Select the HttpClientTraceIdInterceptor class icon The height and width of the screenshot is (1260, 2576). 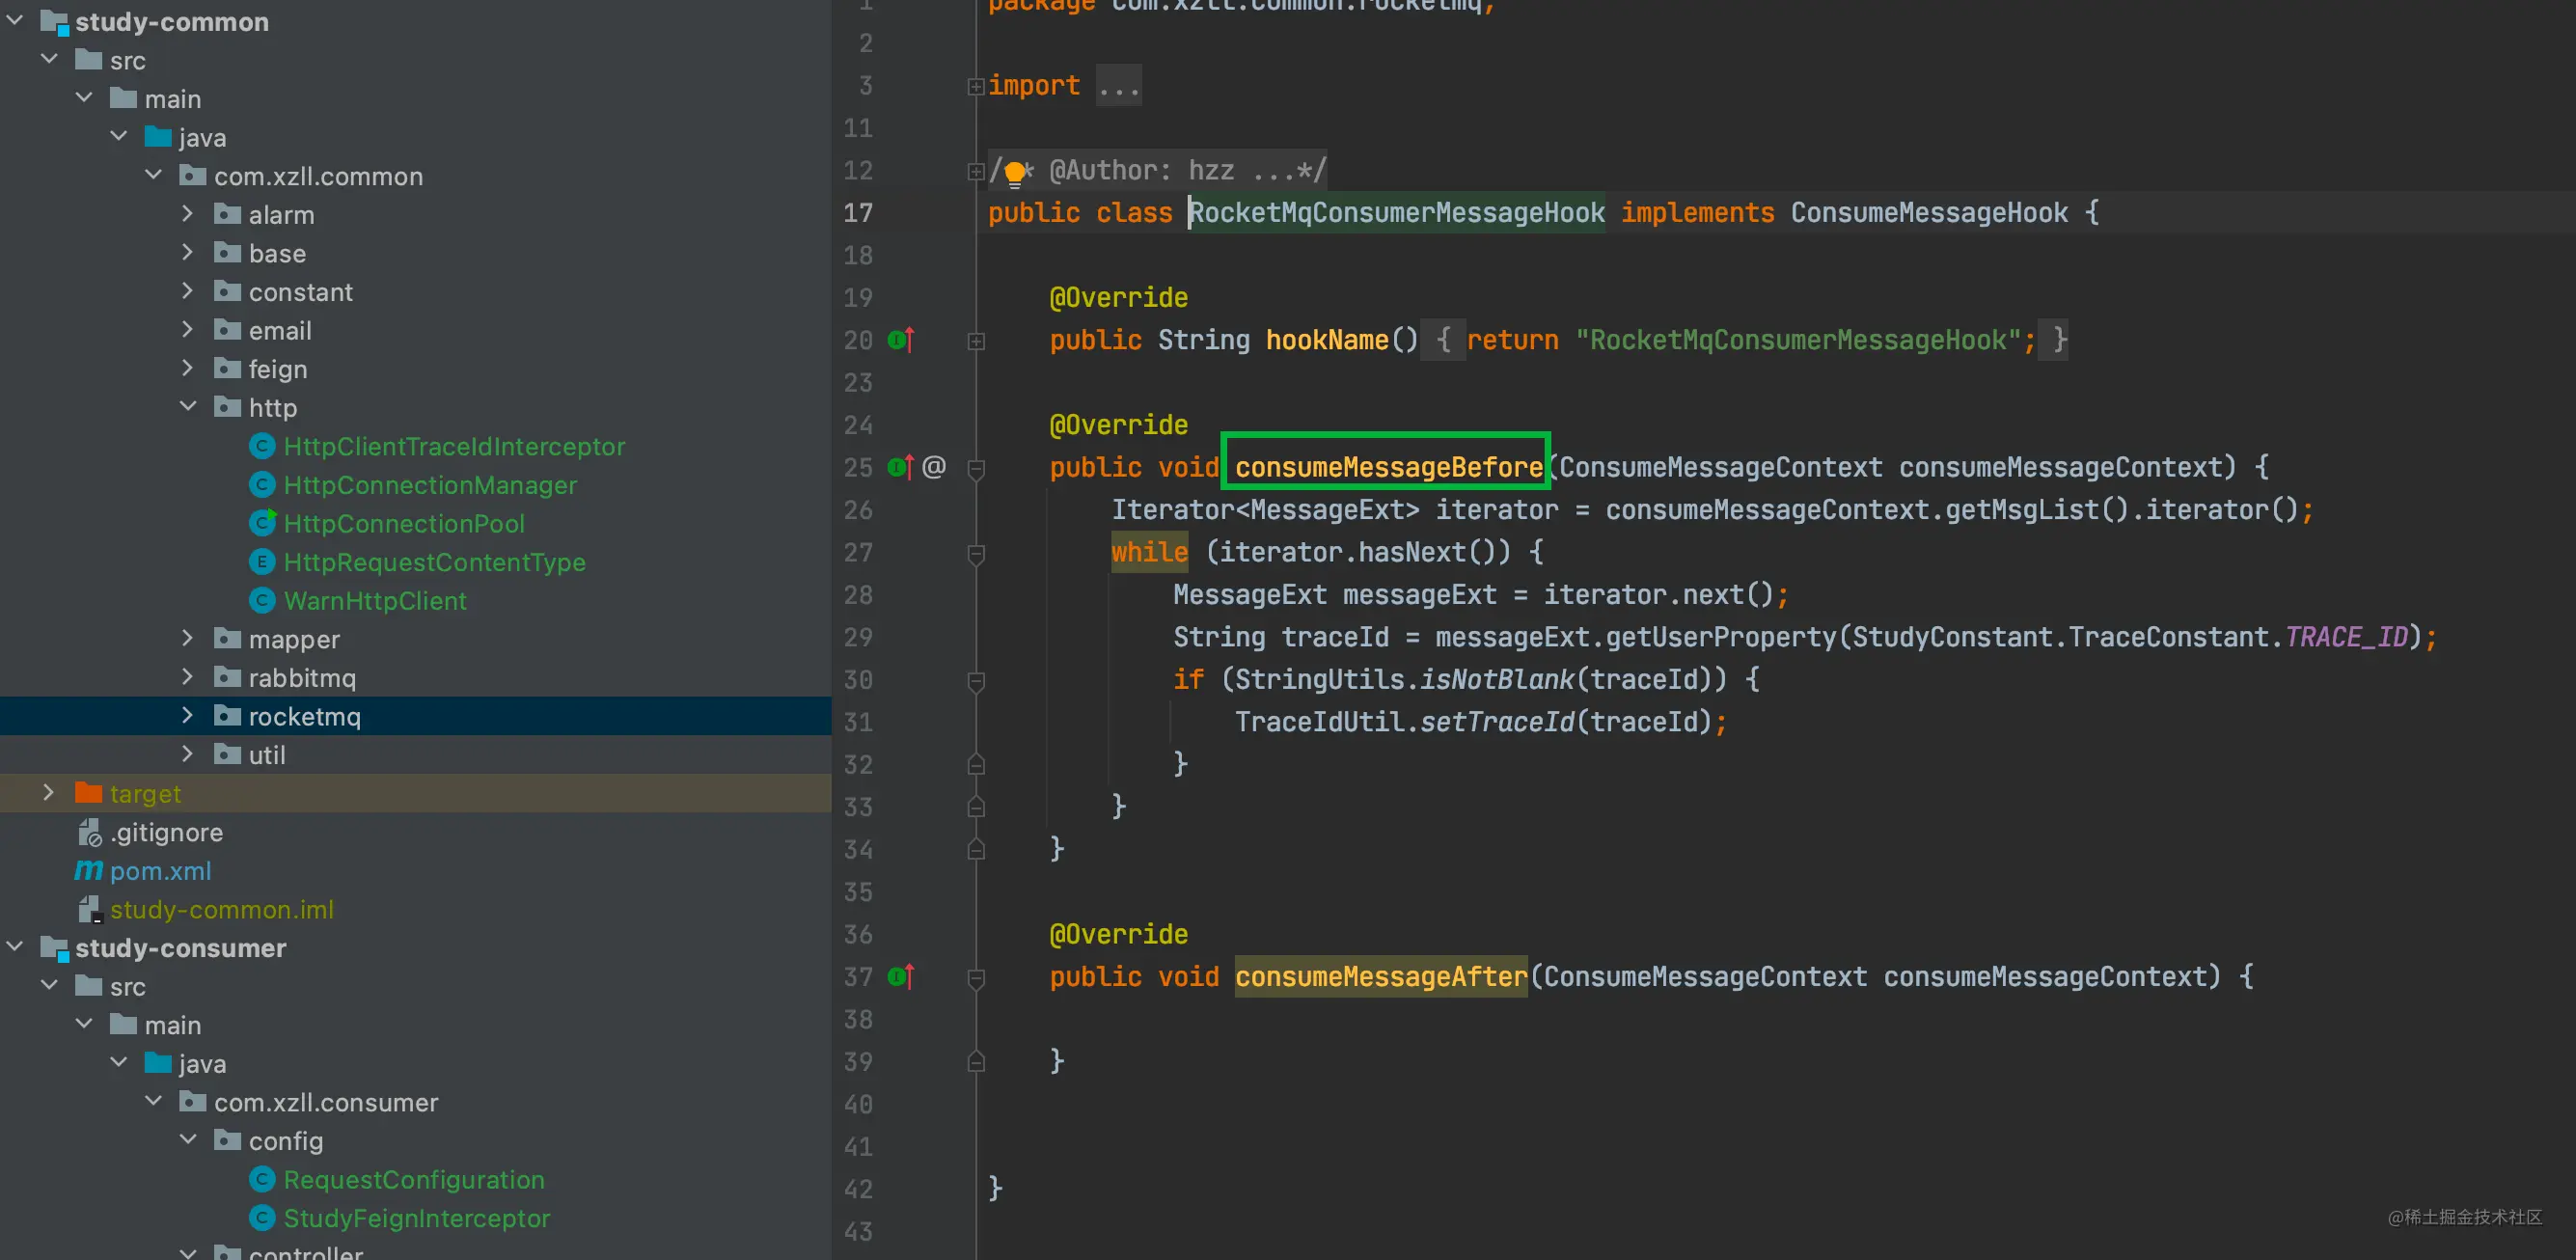coord(262,446)
